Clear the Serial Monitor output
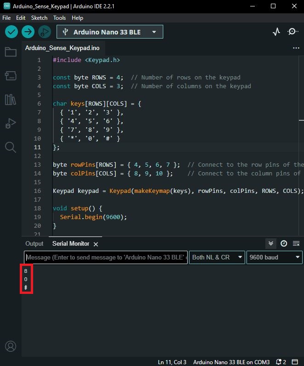304x366 pixels. (296, 243)
